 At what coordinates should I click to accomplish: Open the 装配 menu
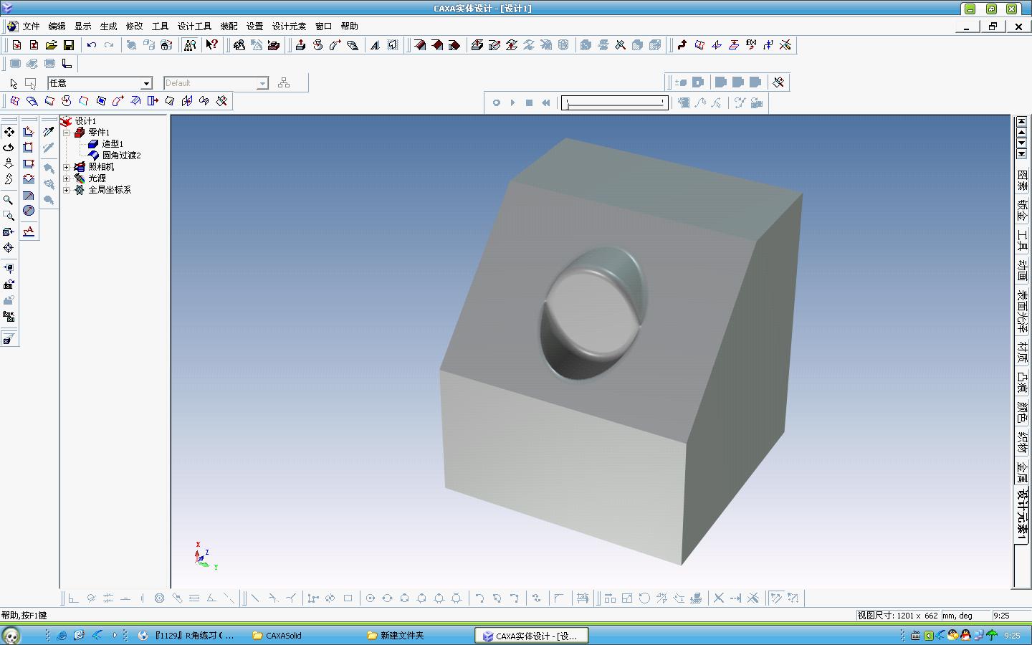click(229, 26)
